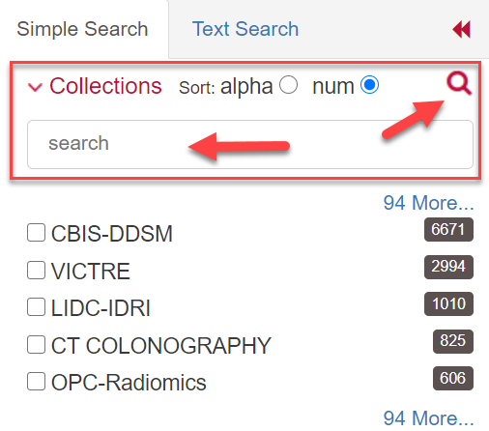Check the CBIS-DDSM collection checkbox
489x431 pixels.
[x=36, y=233]
